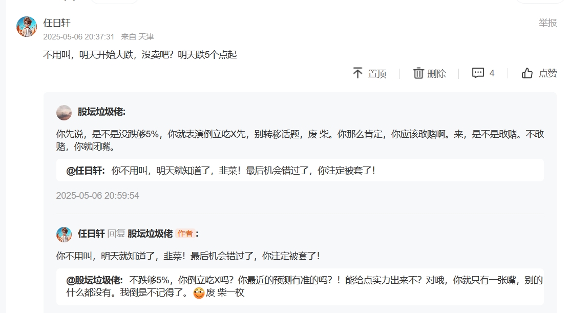Click the comment text about 明天跌5个点起
The image size is (568, 313).
coord(140,55)
